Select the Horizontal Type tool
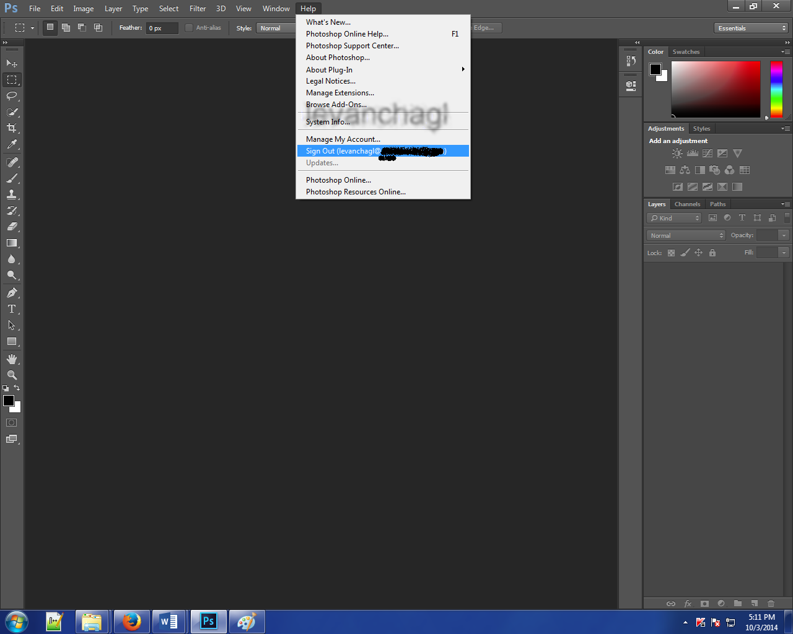The width and height of the screenshot is (793, 634). coord(12,309)
